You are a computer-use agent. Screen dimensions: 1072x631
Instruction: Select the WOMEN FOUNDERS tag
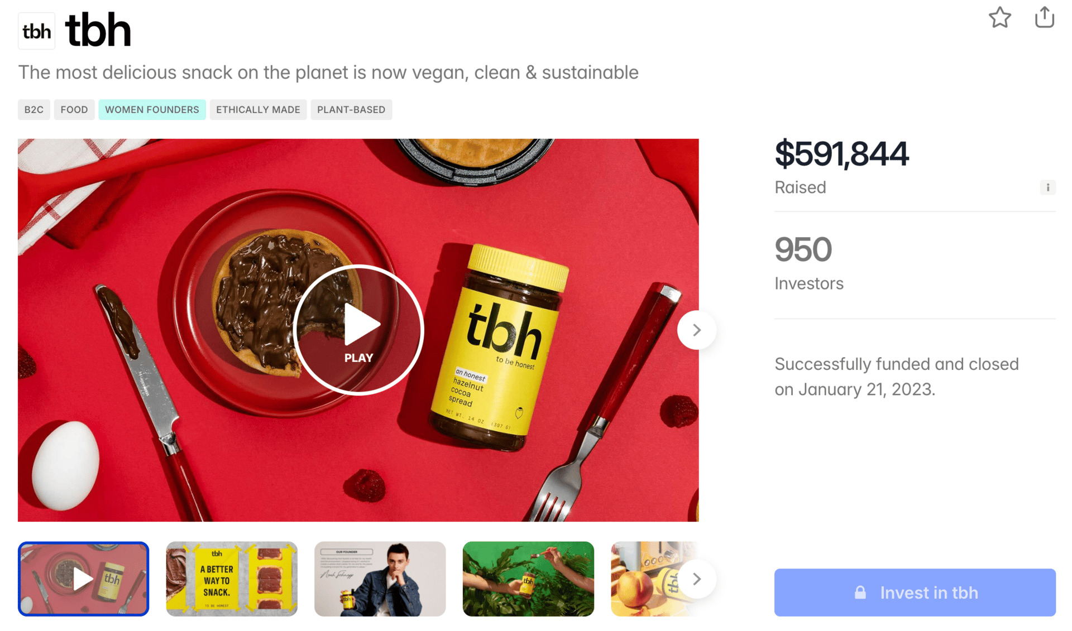click(152, 110)
